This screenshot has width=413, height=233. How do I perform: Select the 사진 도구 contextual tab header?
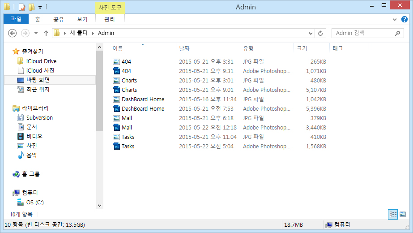point(110,7)
